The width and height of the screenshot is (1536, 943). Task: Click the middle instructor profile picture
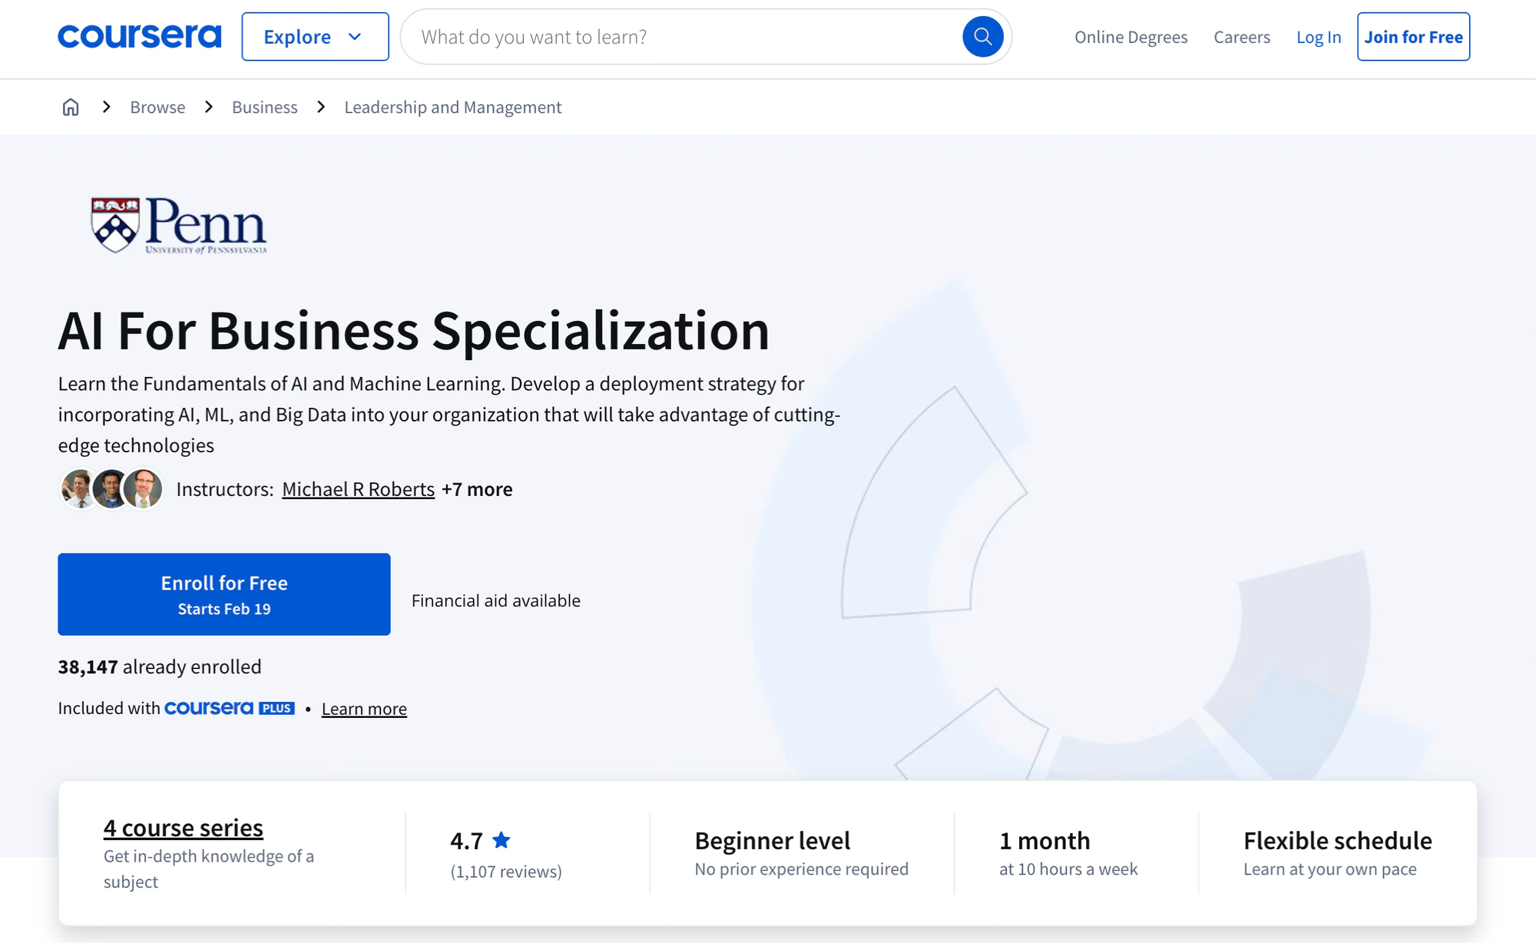[111, 488]
